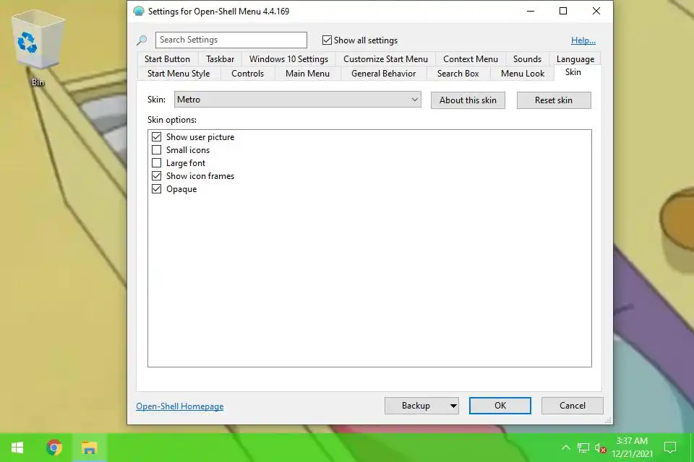Screen dimensions: 694x462
Task: Switch to the Start Menu Style tab
Action: coord(179,74)
